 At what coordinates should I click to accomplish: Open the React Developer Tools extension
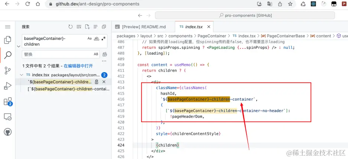pyautogui.click(x=313, y=4)
